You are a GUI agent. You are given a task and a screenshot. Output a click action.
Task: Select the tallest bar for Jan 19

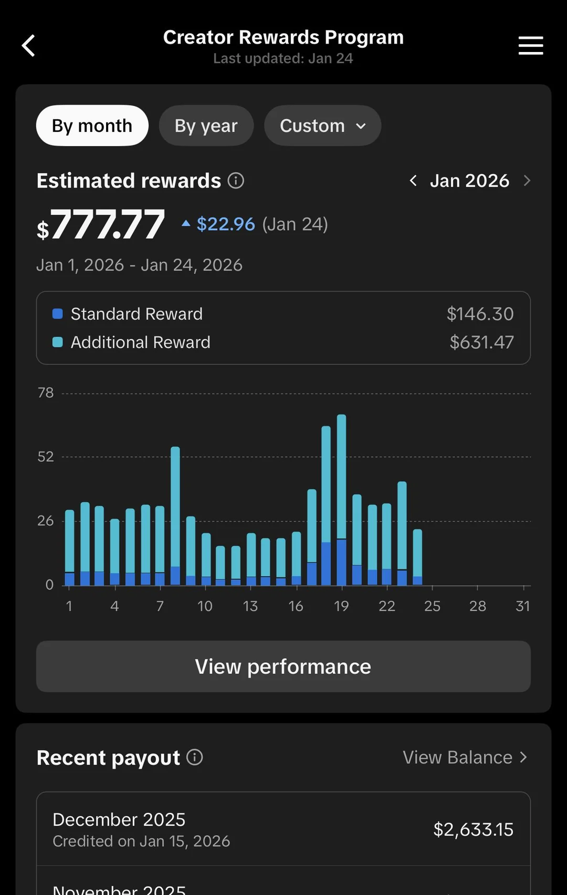(341, 499)
